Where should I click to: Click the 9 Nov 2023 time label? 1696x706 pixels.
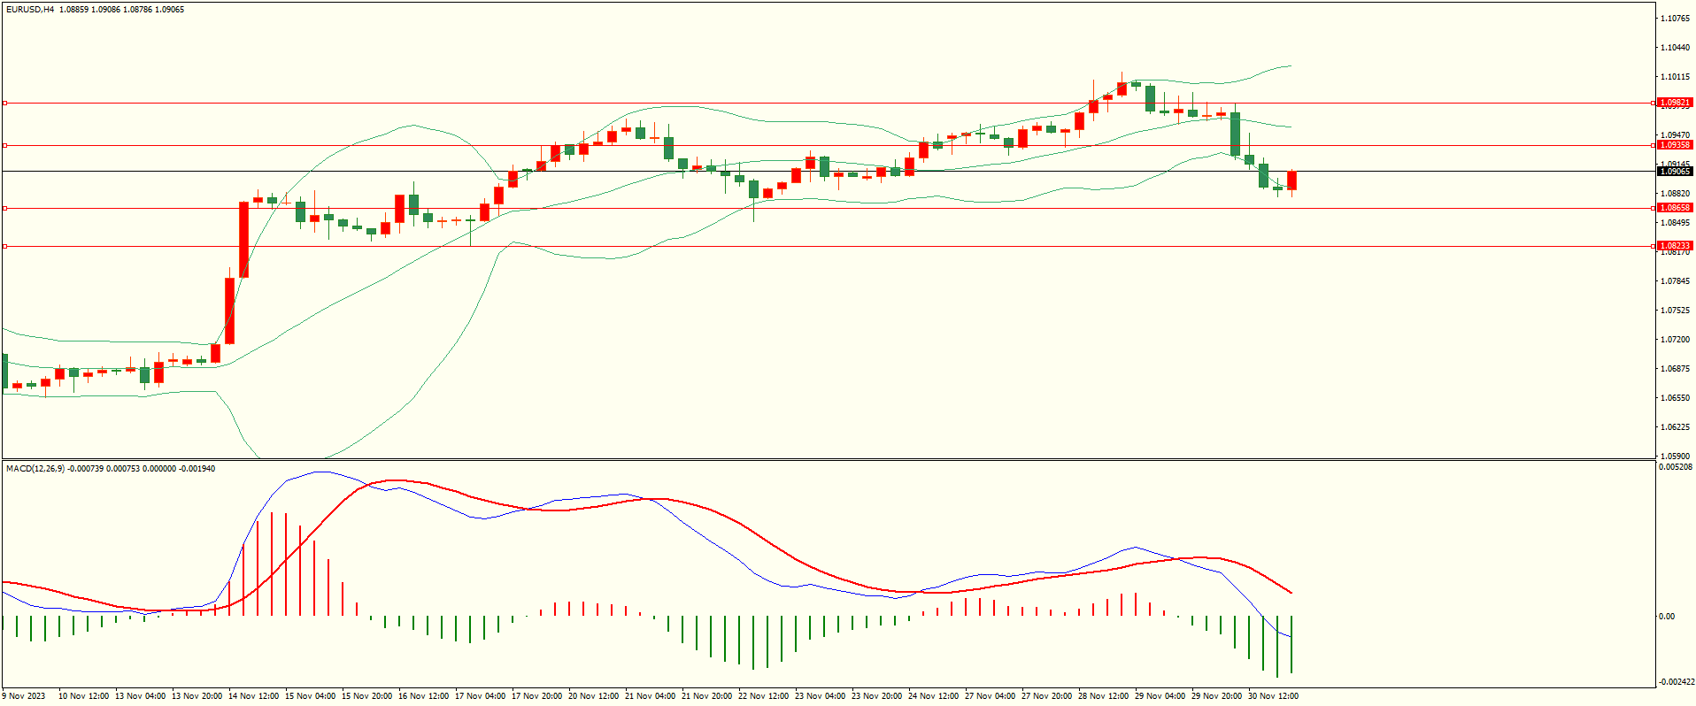coord(24,696)
